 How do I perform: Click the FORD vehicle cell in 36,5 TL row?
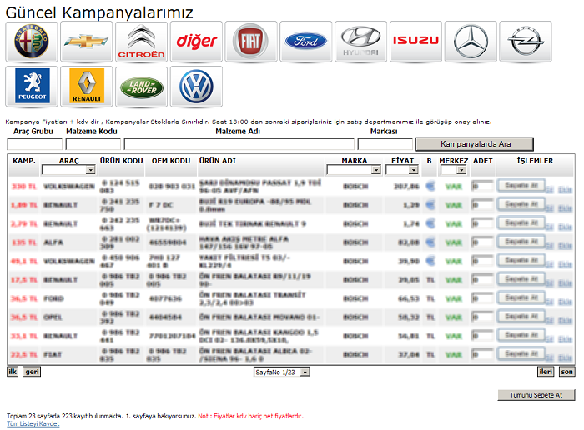(53, 298)
